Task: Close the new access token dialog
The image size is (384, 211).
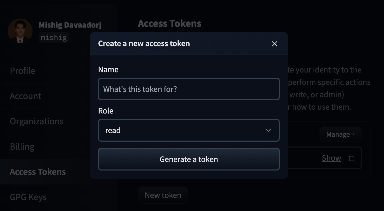Action: (x=274, y=44)
